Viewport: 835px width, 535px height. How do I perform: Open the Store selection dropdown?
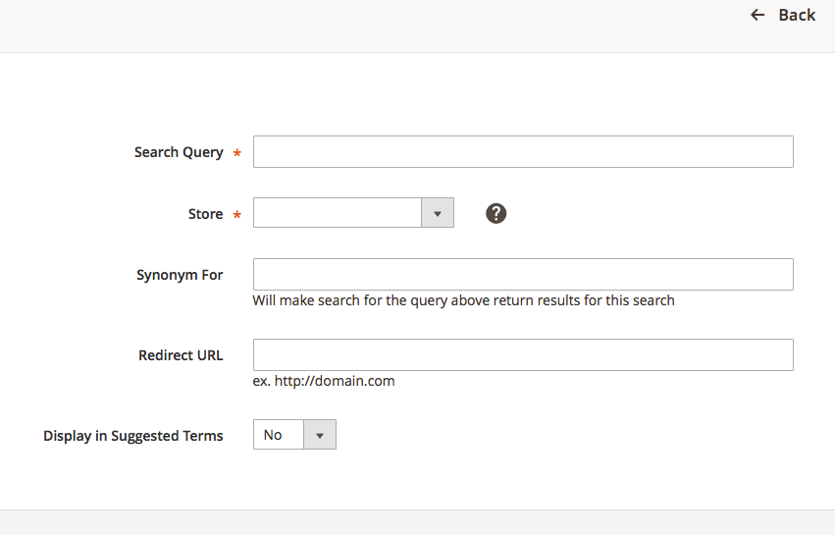(338, 213)
